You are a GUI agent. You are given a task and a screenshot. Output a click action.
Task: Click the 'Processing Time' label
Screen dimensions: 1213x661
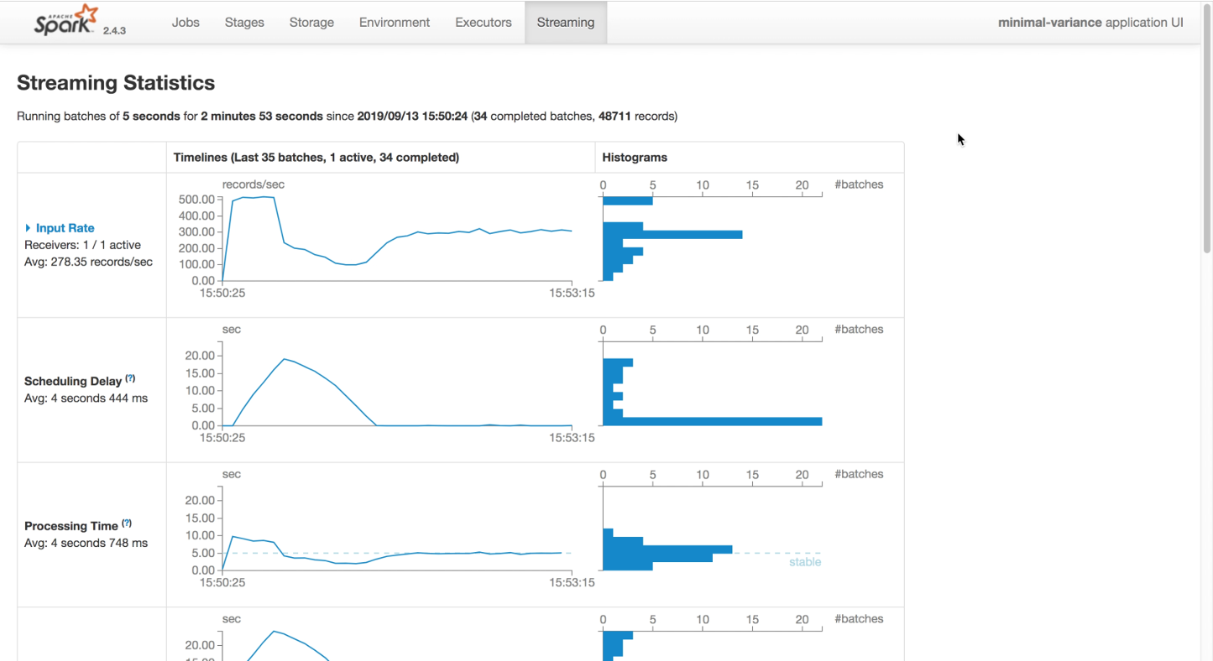pyautogui.click(x=71, y=526)
